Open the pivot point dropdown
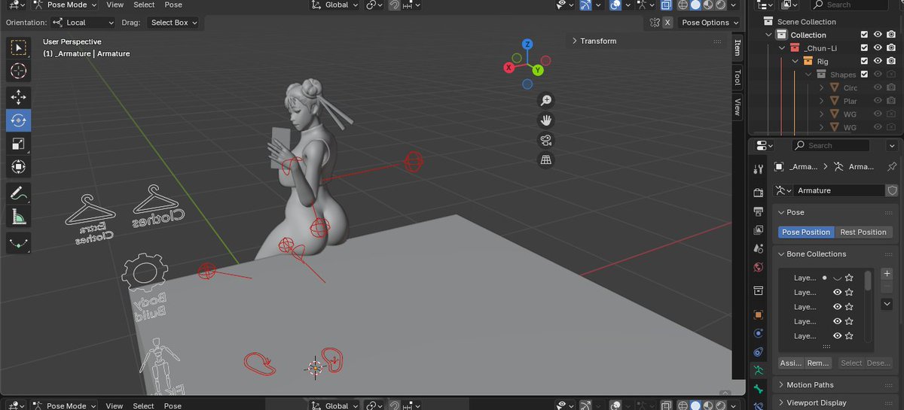The width and height of the screenshot is (904, 410). 375,5
